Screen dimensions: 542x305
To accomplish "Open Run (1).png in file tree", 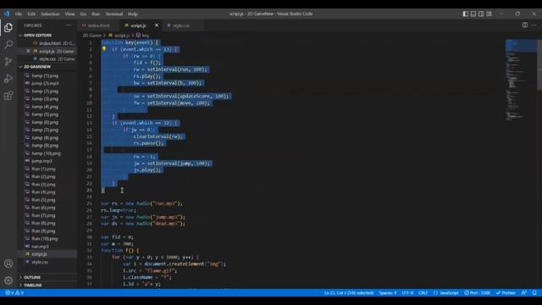I will tap(43, 169).
